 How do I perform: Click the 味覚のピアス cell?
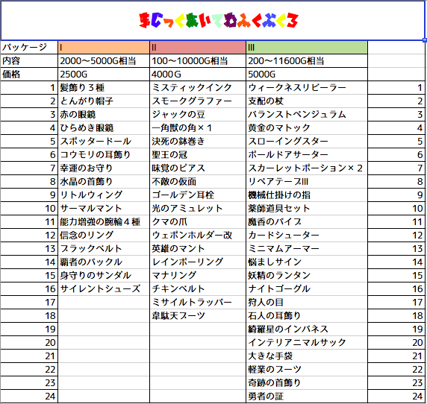(x=198, y=168)
